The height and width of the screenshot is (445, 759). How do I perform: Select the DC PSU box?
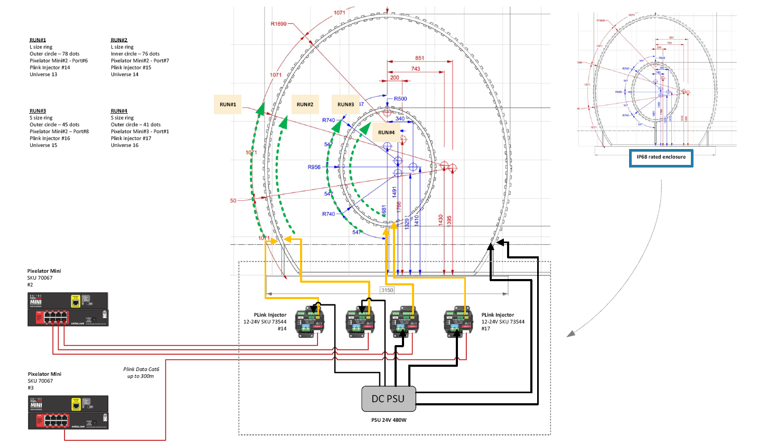click(388, 398)
